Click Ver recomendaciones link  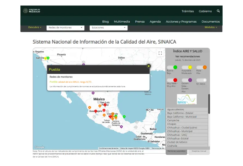coord(187,56)
